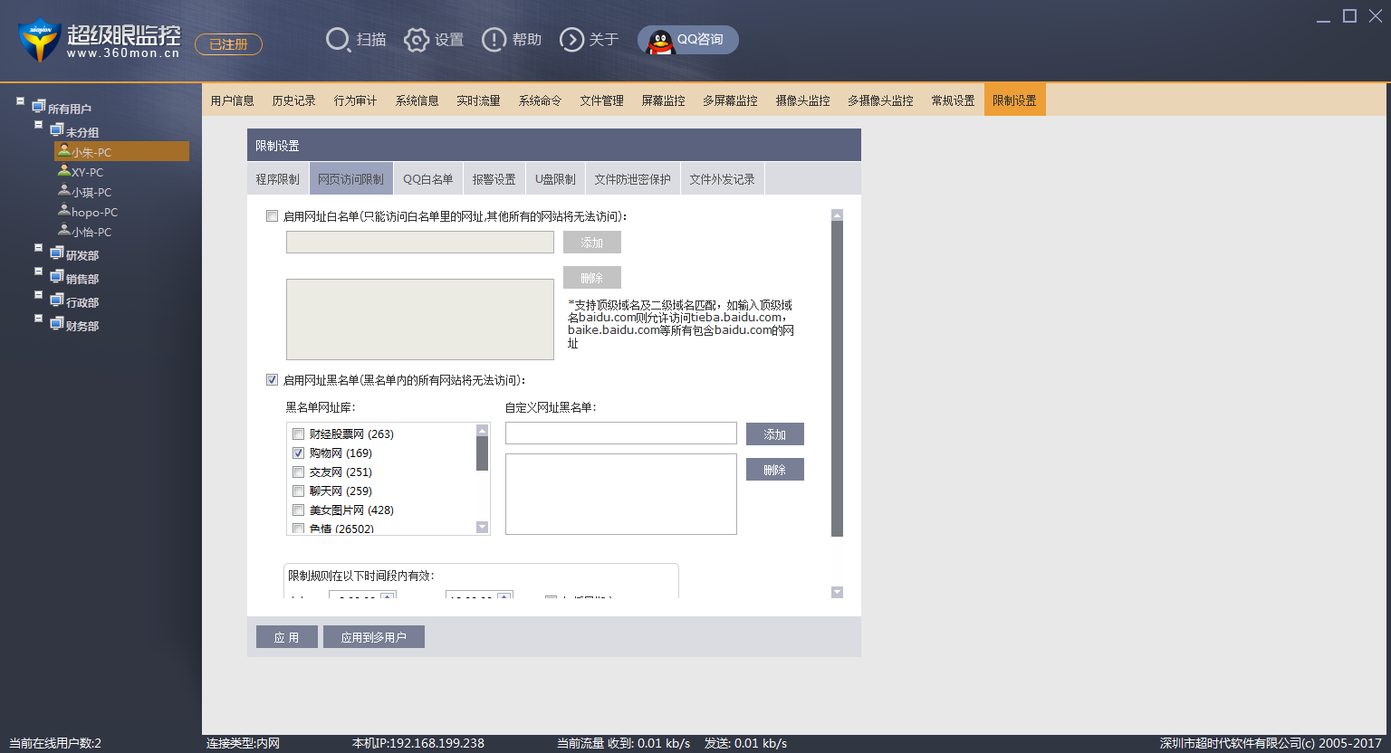Image resolution: width=1391 pixels, height=753 pixels.
Task: Click 添加 next to custom blacklist field
Action: pos(774,434)
